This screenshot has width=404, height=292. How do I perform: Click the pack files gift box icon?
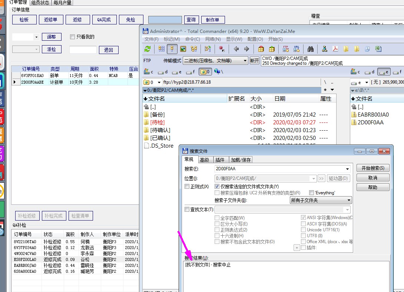(261, 49)
